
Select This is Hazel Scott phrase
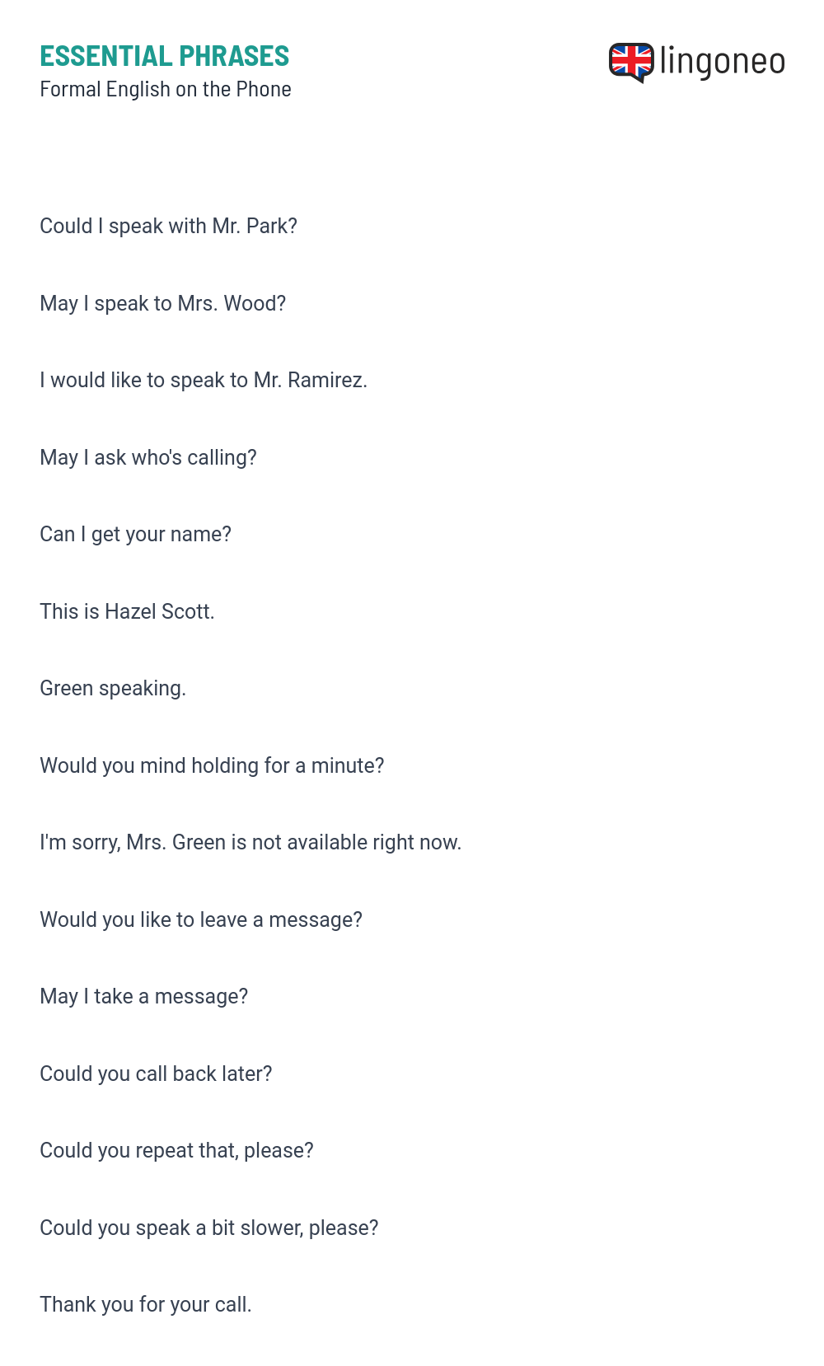(x=127, y=611)
